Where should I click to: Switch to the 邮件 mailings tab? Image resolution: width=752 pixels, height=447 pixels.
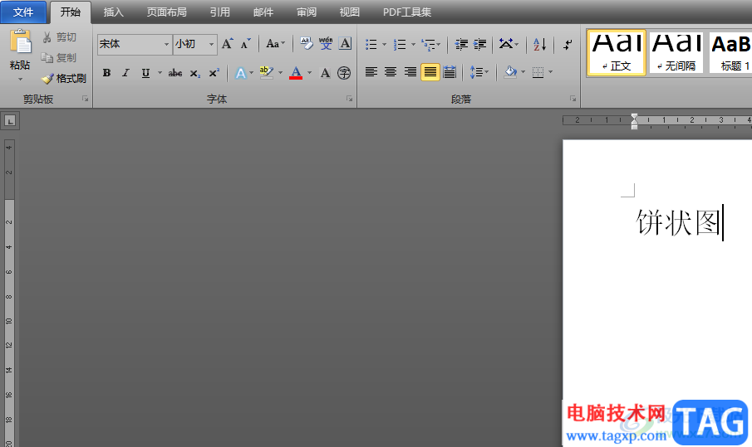[263, 12]
